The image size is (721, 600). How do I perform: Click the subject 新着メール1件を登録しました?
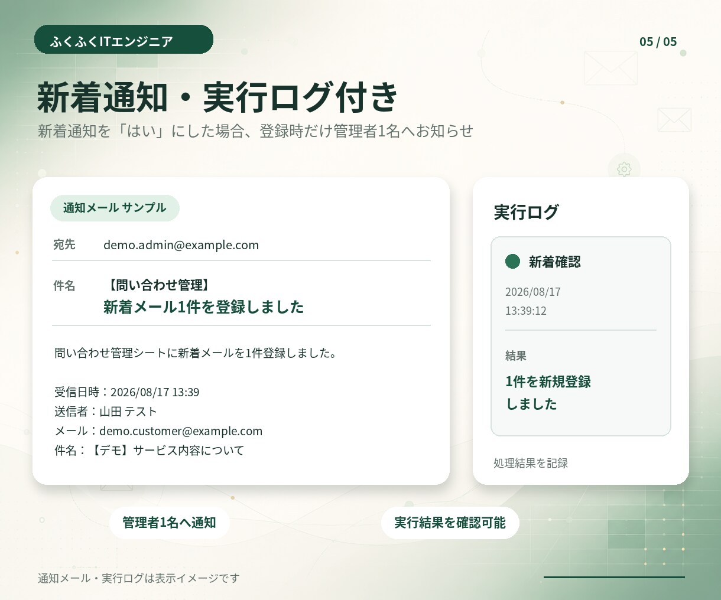203,307
